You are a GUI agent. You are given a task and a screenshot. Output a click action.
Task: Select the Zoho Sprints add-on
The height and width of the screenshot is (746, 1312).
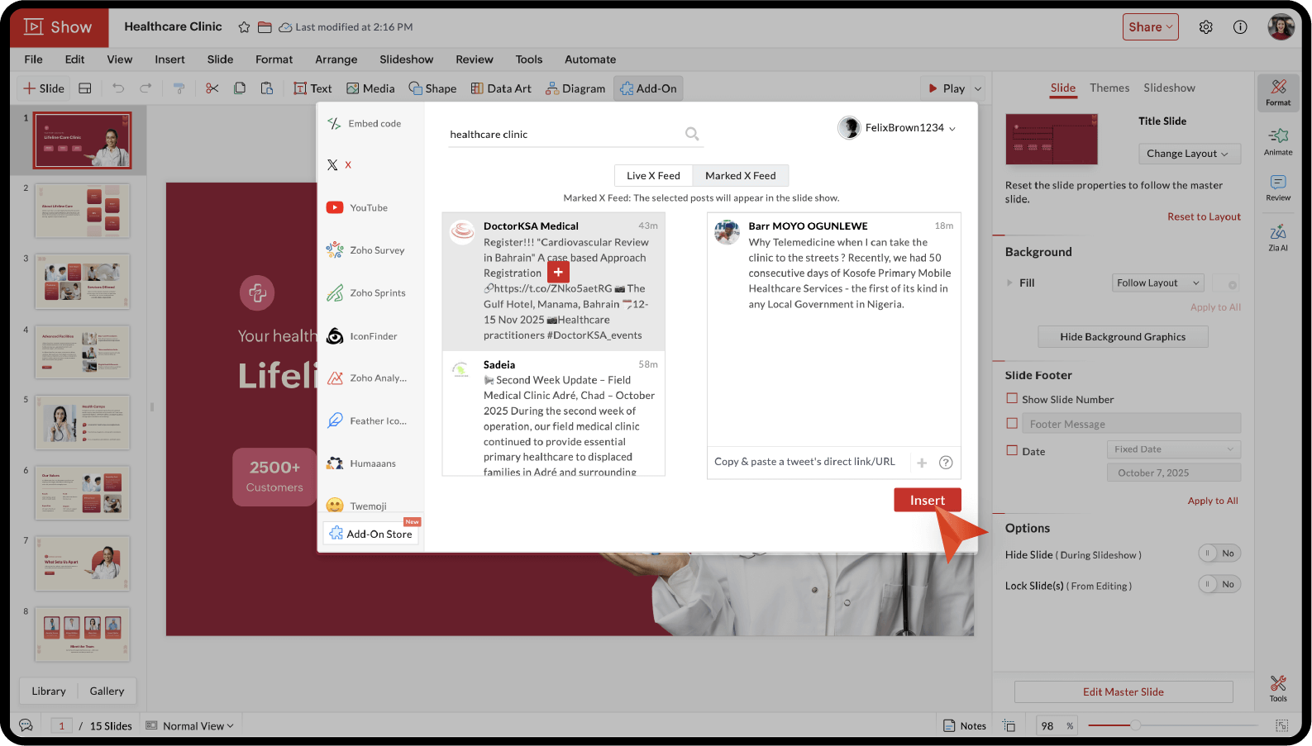(x=365, y=293)
